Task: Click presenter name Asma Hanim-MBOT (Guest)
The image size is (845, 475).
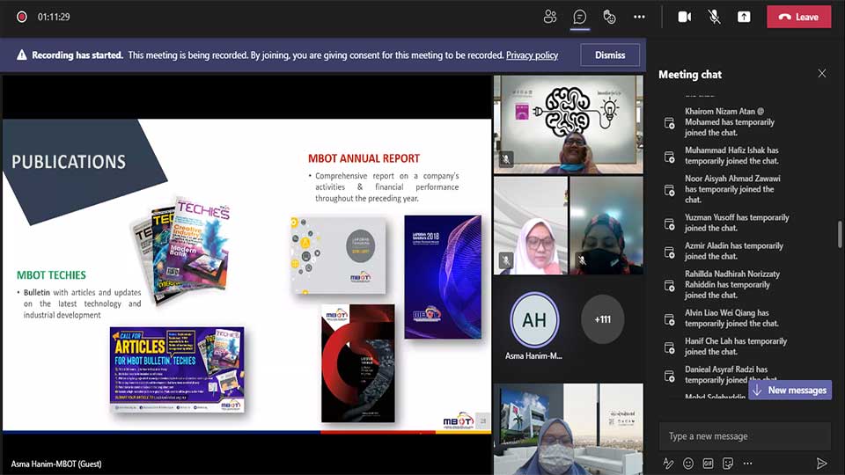Action: point(56,464)
